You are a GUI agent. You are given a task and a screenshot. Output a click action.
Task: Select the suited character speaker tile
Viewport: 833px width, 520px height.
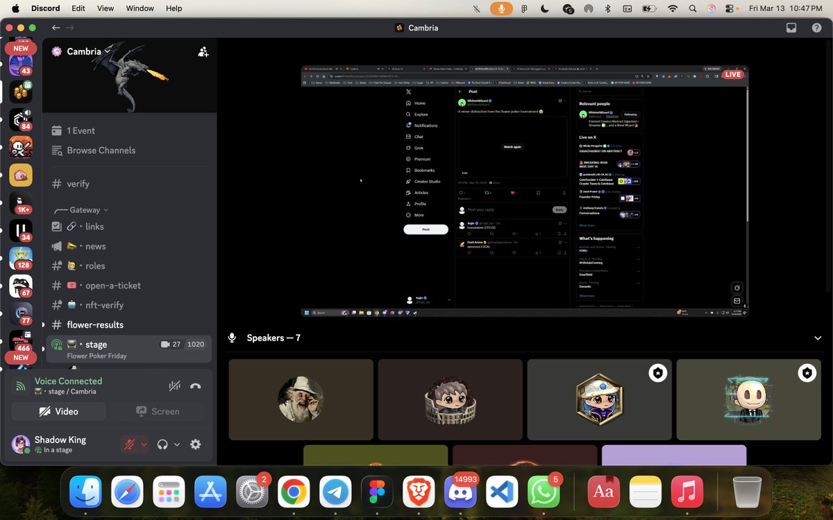tap(748, 399)
